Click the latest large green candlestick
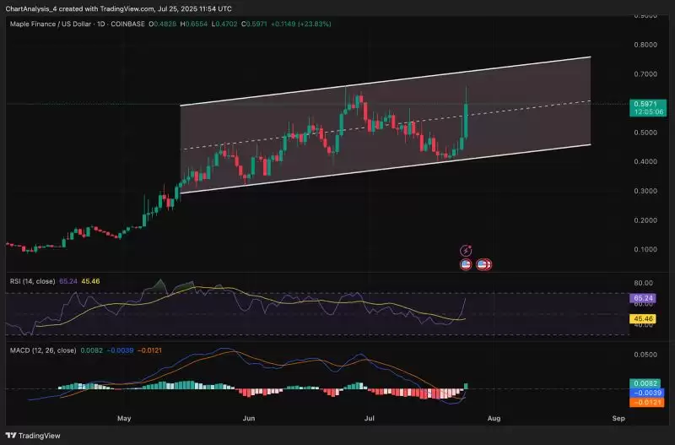This screenshot has width=675, height=445. (467, 120)
